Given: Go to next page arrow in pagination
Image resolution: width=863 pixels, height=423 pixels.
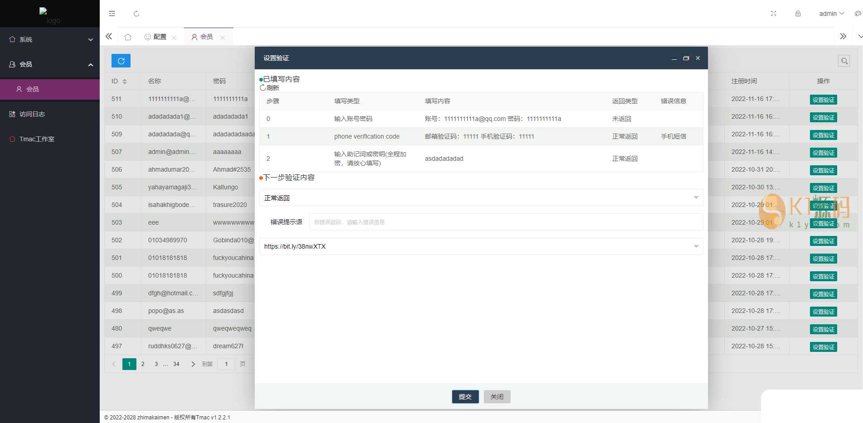Looking at the screenshot, I should (x=193, y=364).
